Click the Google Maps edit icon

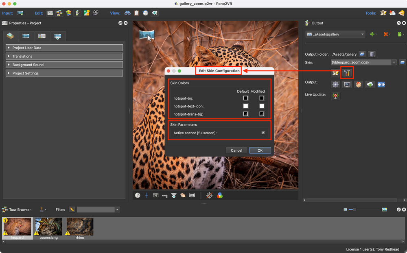tap(87, 13)
